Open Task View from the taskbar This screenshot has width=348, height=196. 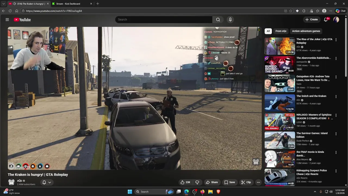(x=179, y=192)
